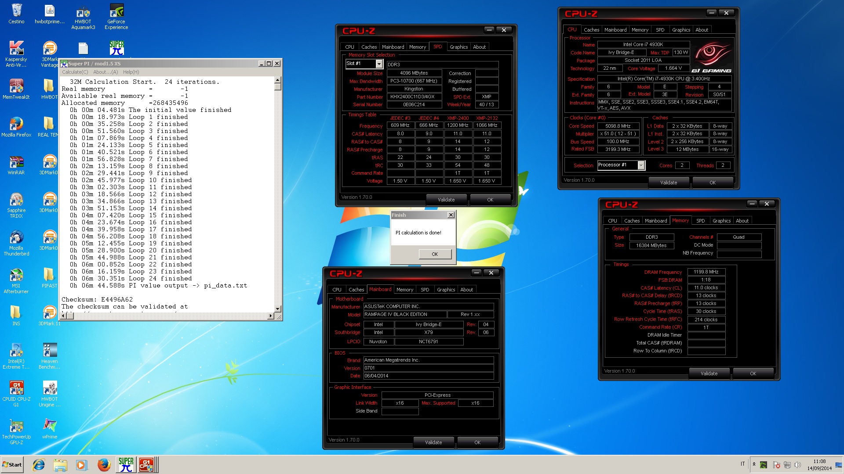Click OK in Mainboard CPU-Z window
The height and width of the screenshot is (474, 844).
click(x=477, y=442)
